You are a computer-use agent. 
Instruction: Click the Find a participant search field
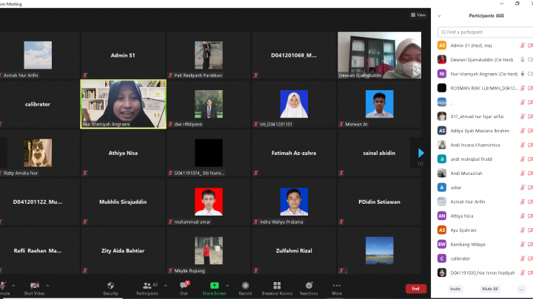coord(483,32)
